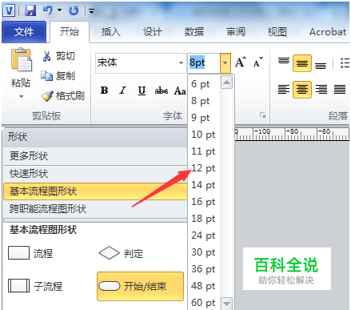The width and height of the screenshot is (351, 310).
Task: Toggle bullet list button
Action: [345, 63]
